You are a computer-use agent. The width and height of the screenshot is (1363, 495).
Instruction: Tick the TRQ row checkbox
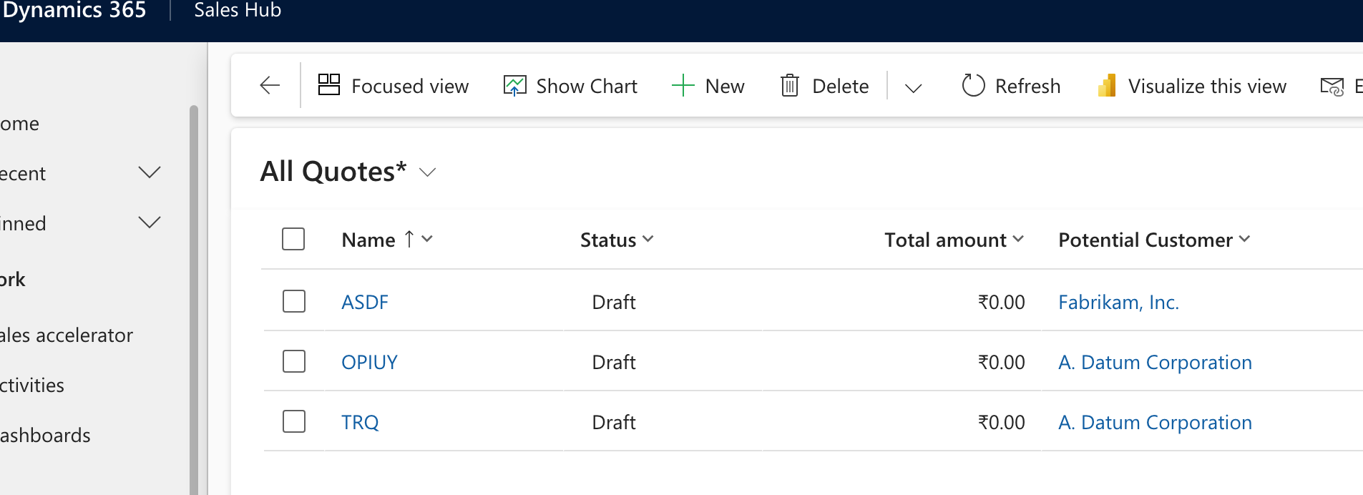(x=293, y=421)
